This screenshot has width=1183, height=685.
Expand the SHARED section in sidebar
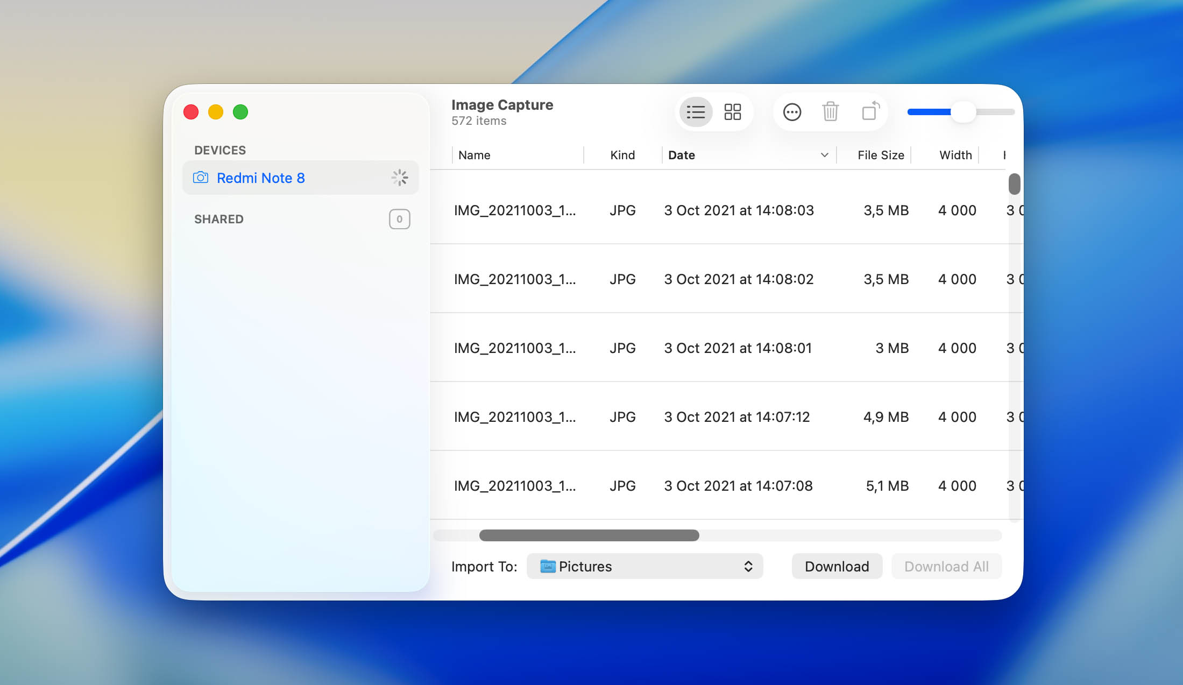click(x=218, y=219)
